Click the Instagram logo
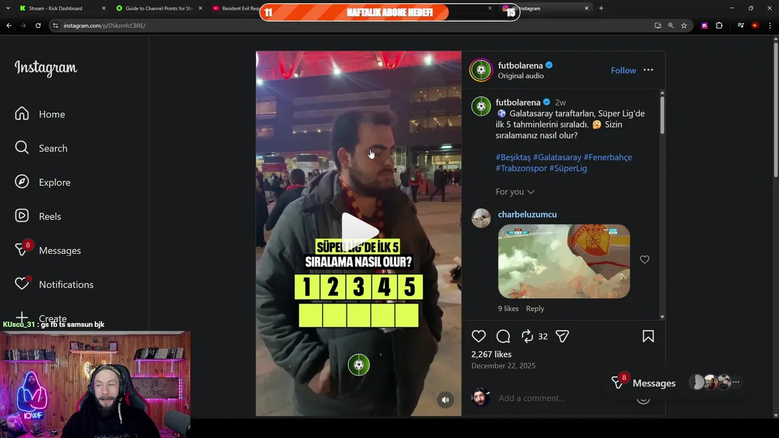Viewport: 779px width, 438px height. pyautogui.click(x=46, y=68)
